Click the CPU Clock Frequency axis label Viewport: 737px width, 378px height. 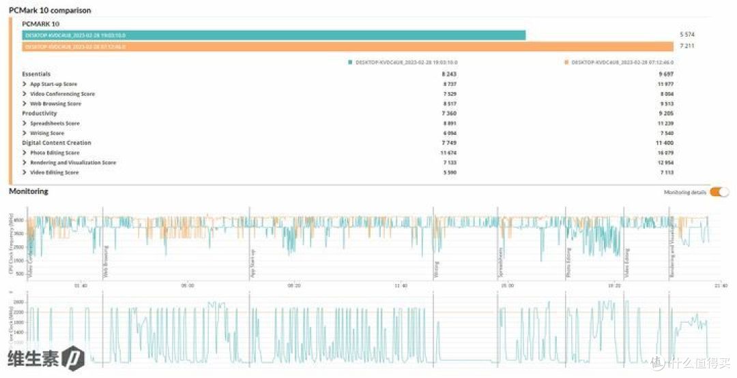[x=12, y=243]
